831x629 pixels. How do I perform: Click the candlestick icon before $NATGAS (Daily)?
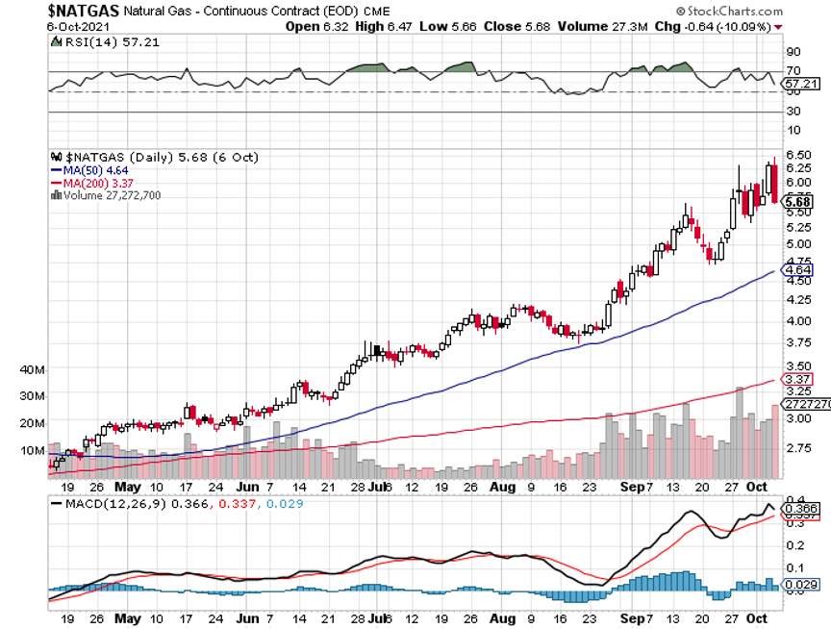54,157
